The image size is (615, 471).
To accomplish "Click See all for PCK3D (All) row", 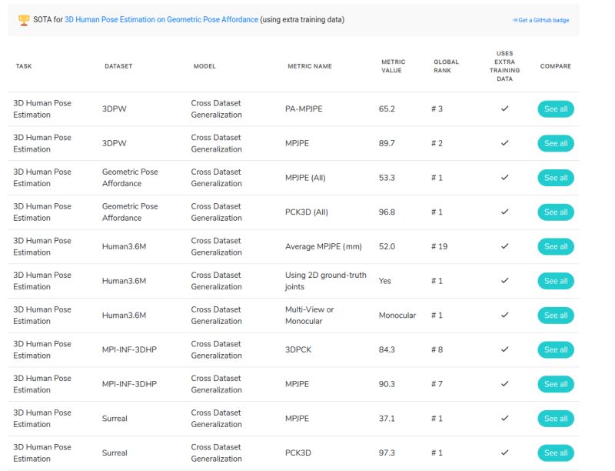I will pyautogui.click(x=555, y=212).
